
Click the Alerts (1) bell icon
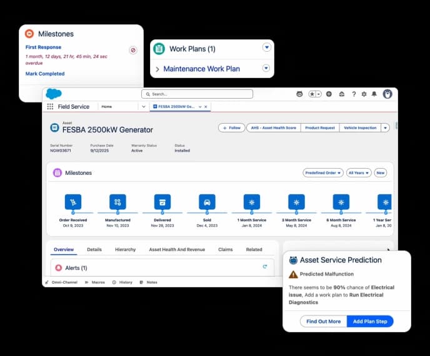click(x=58, y=268)
